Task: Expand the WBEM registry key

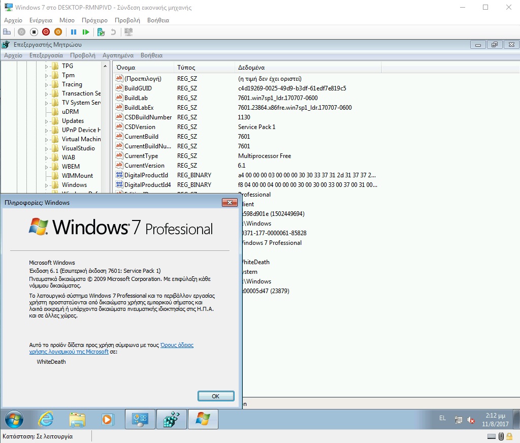Action: 46,167
